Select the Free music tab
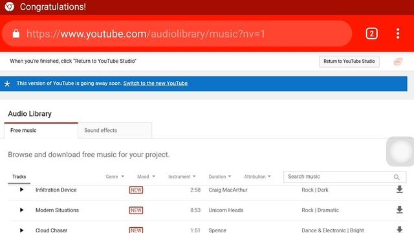414x233 pixels. click(41, 130)
